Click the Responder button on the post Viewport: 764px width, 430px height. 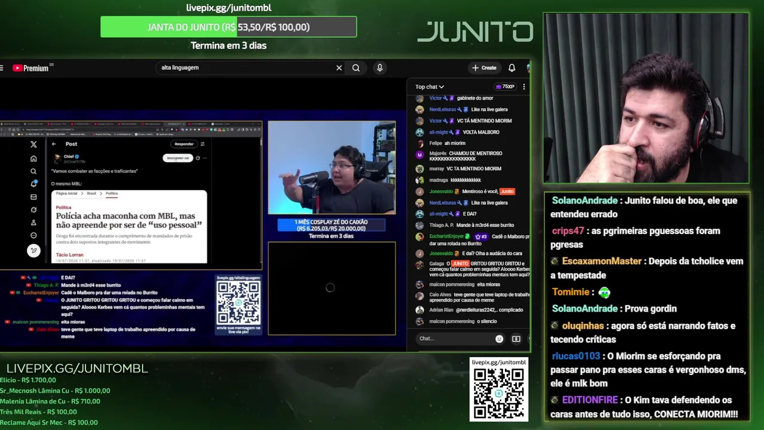(184, 144)
